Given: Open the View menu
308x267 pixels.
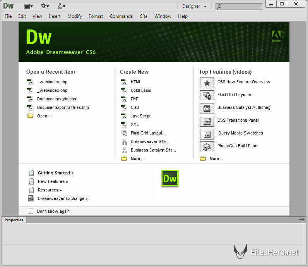Looking at the screenshot, I should pos(37,16).
